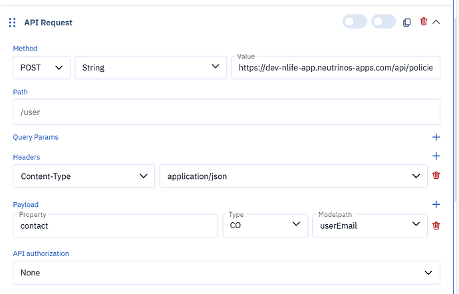459x294 pixels.
Task: Add a new query param
Action: (x=436, y=137)
